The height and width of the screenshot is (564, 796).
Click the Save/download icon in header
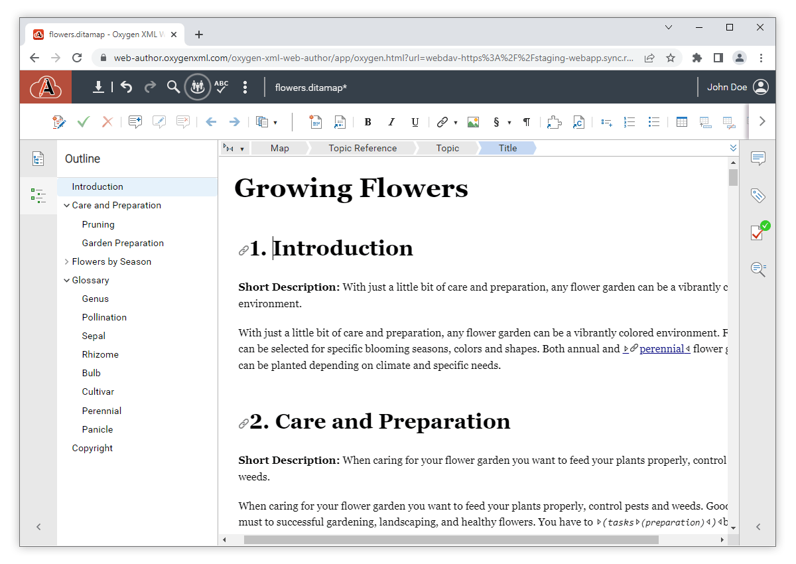pyautogui.click(x=98, y=87)
